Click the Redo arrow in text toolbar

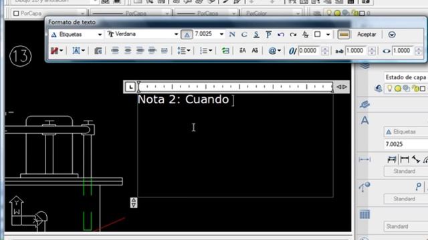[x=293, y=35]
